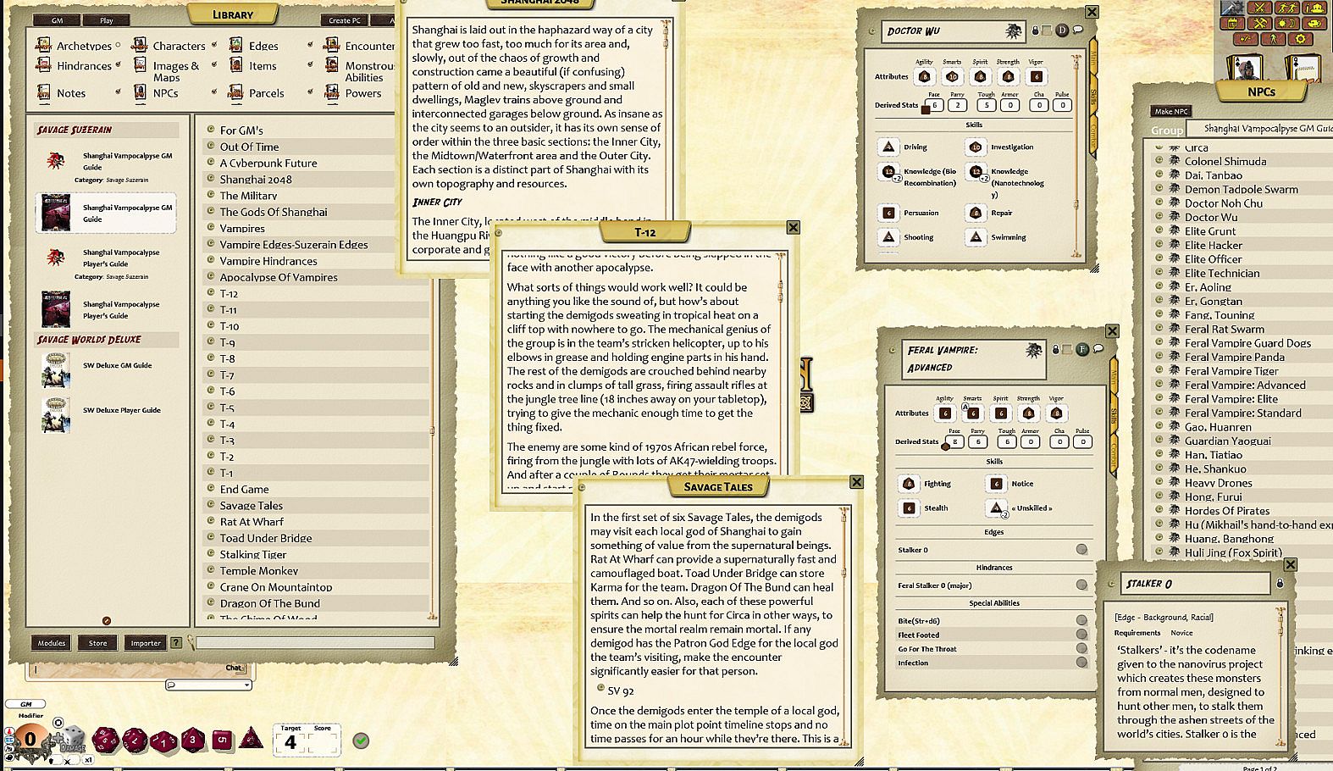This screenshot has height=771, width=1333.
Task: Click the four-sided pyramid die
Action: [x=251, y=738]
